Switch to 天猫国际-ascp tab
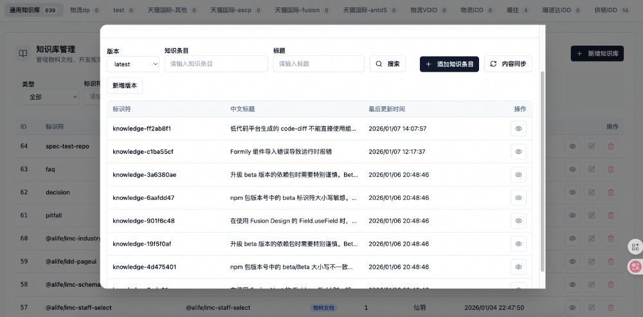This screenshot has height=317, width=643. tap(236, 10)
